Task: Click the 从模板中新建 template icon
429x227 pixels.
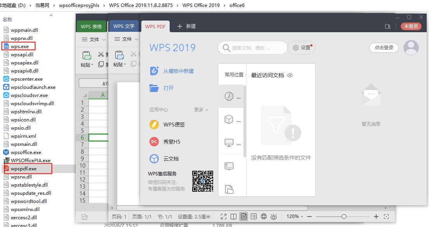Action: 154,71
